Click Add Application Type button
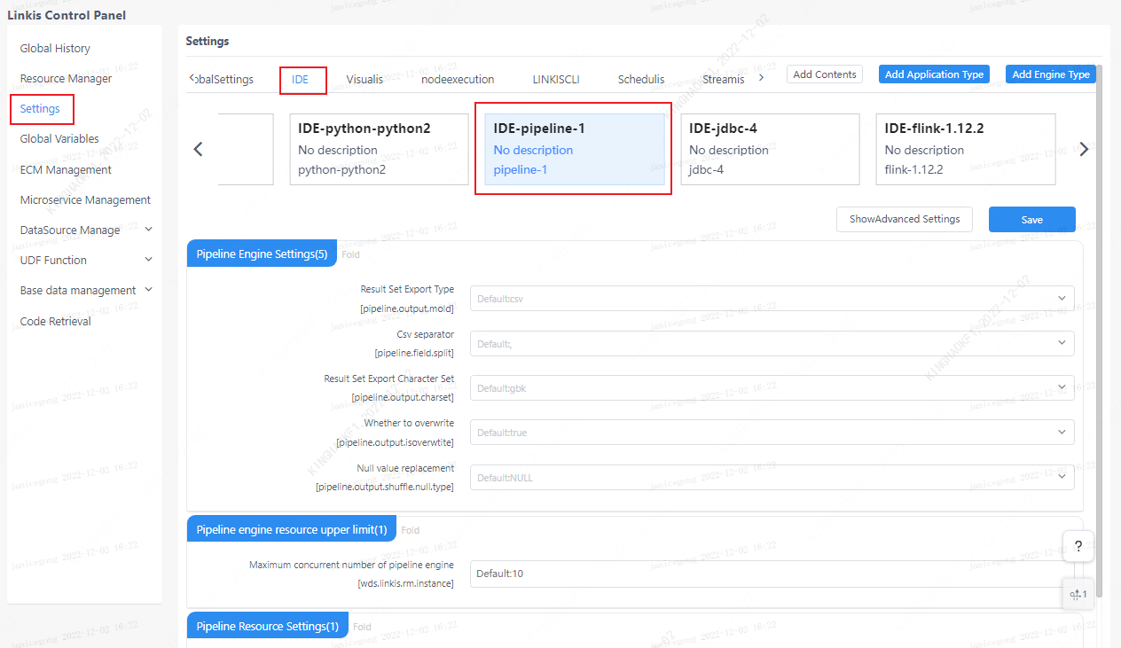The height and width of the screenshot is (648, 1121). 934,74
